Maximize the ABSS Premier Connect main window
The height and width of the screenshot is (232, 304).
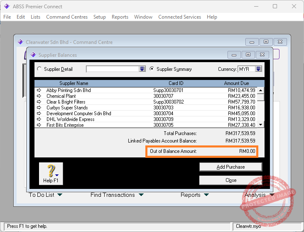click(275, 6)
